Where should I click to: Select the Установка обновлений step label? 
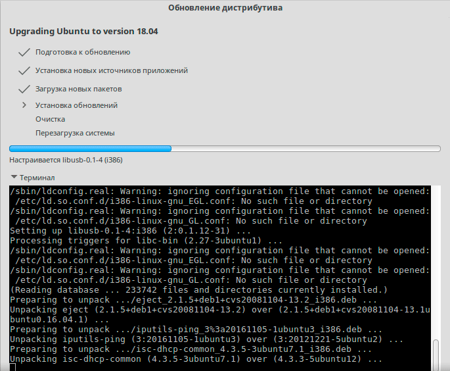click(x=76, y=105)
